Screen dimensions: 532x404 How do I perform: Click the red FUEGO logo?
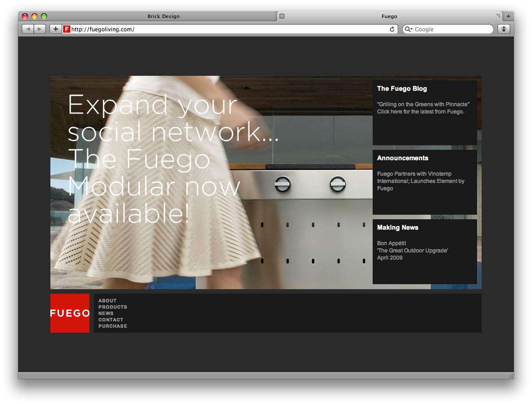70,313
